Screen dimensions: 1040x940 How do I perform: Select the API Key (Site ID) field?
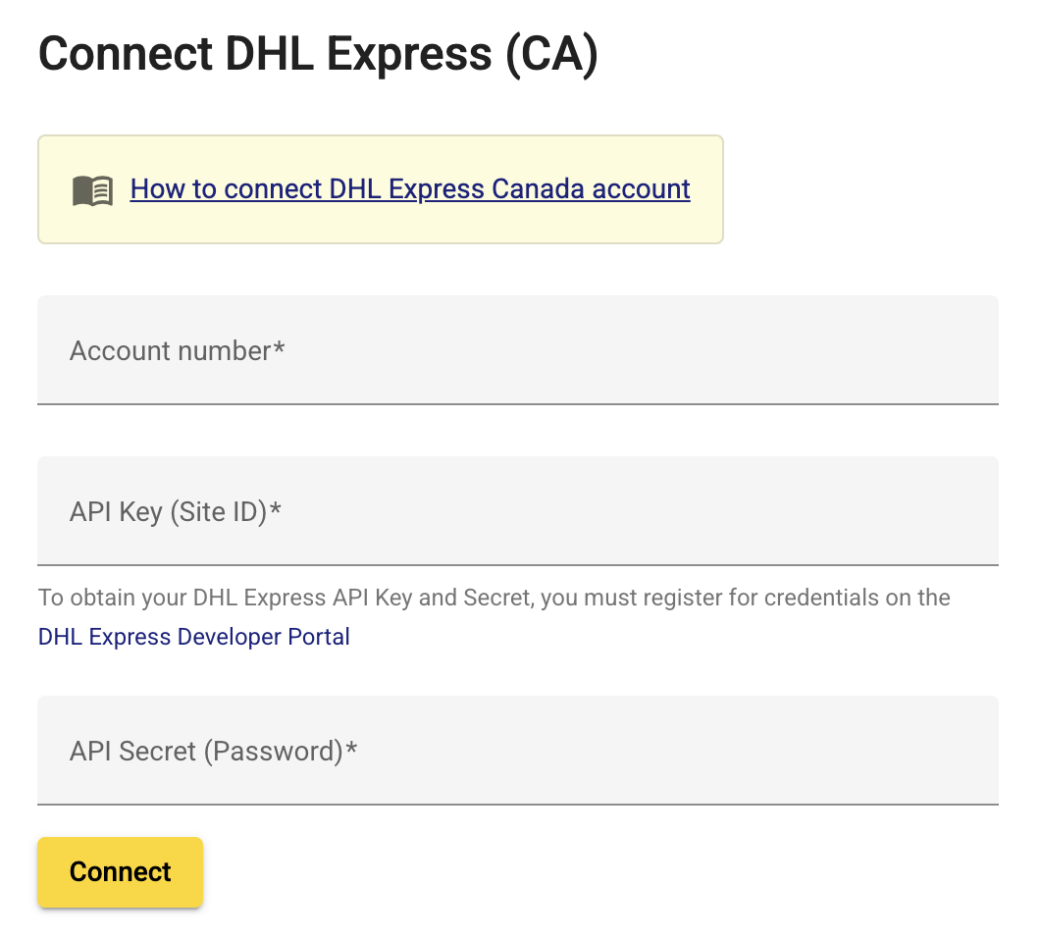click(518, 511)
